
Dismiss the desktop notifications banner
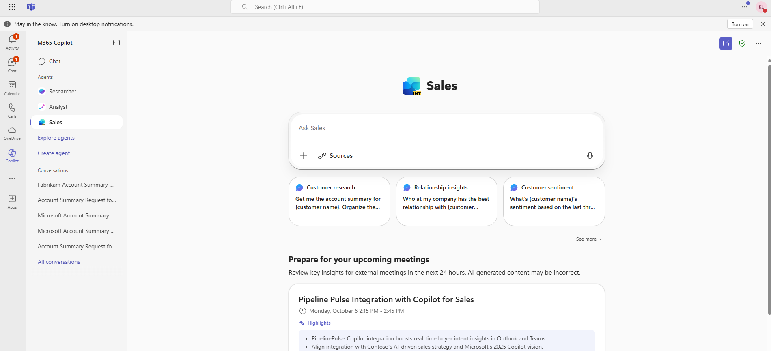point(763,24)
